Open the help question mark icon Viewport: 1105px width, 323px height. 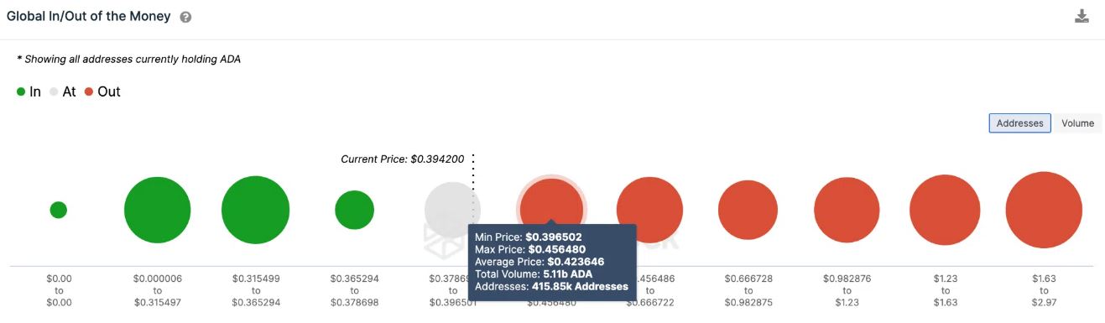point(185,17)
